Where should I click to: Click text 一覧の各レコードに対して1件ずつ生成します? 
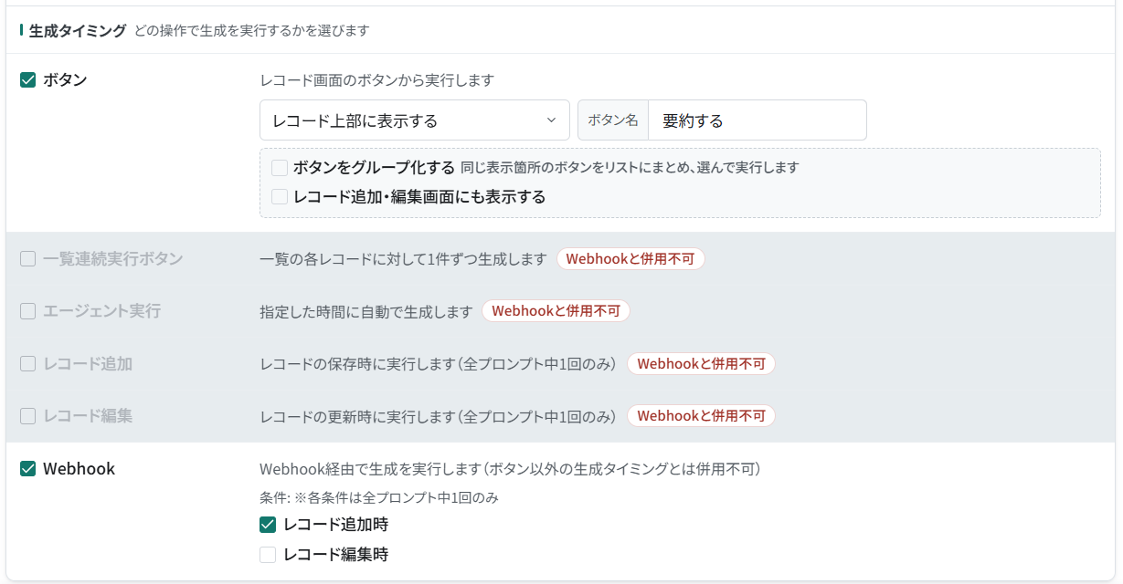[403, 259]
